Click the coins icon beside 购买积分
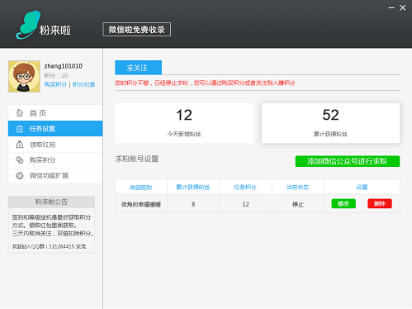 click(20, 160)
